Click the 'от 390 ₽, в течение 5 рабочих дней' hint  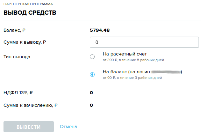[133, 60]
